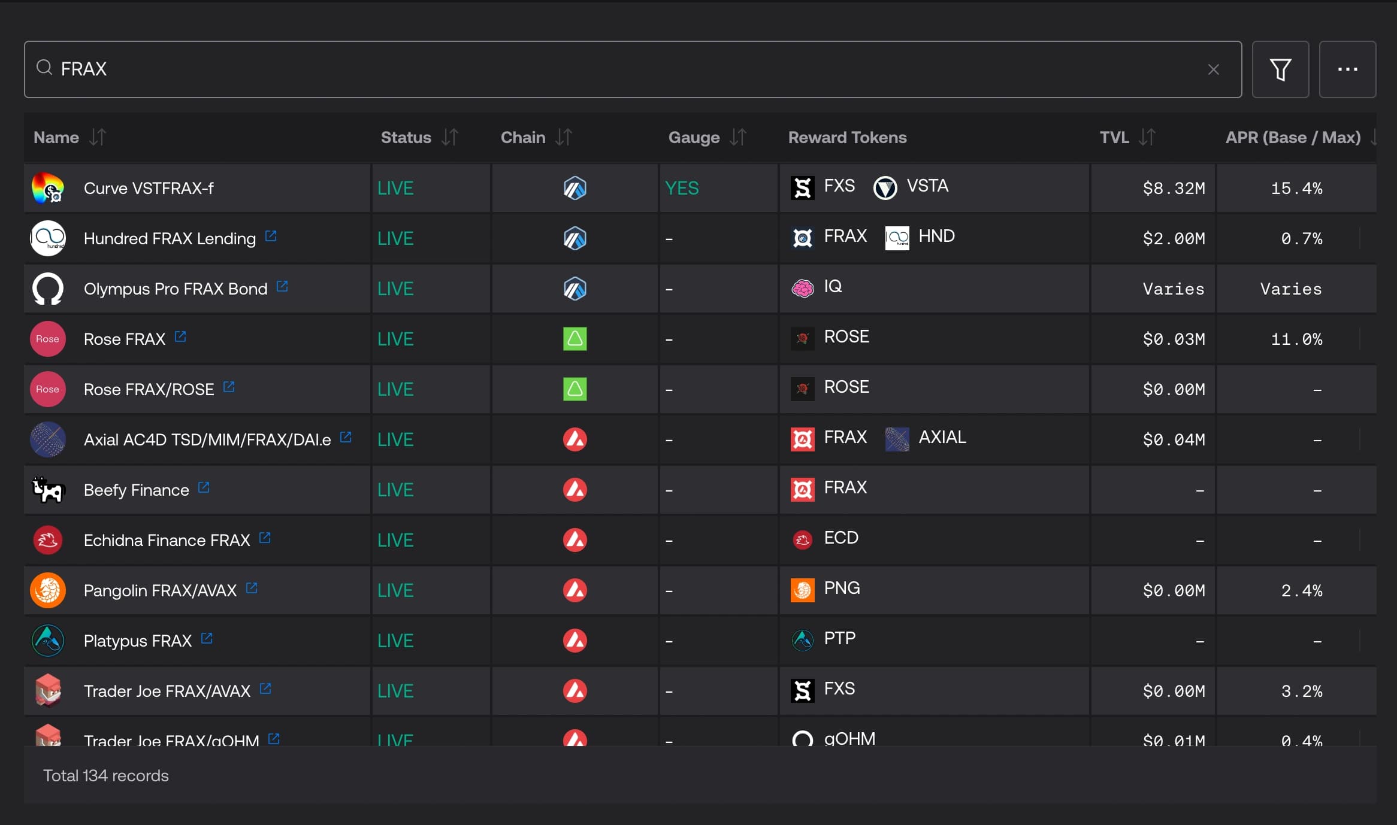Select the Curve VSTFRAX-f pool name
1397x825 pixels.
point(149,188)
